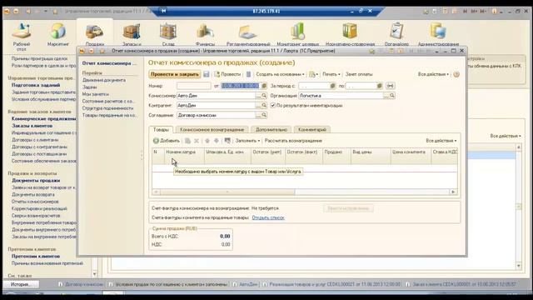The image size is (533, 300).
Task: Open the Продажи section
Action: [94, 35]
